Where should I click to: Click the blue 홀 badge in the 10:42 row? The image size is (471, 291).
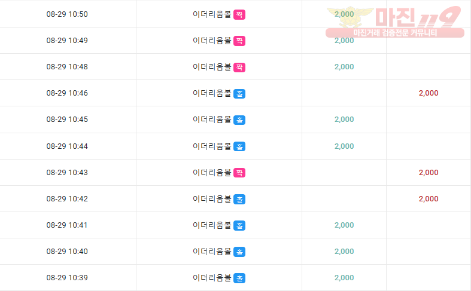(x=239, y=199)
